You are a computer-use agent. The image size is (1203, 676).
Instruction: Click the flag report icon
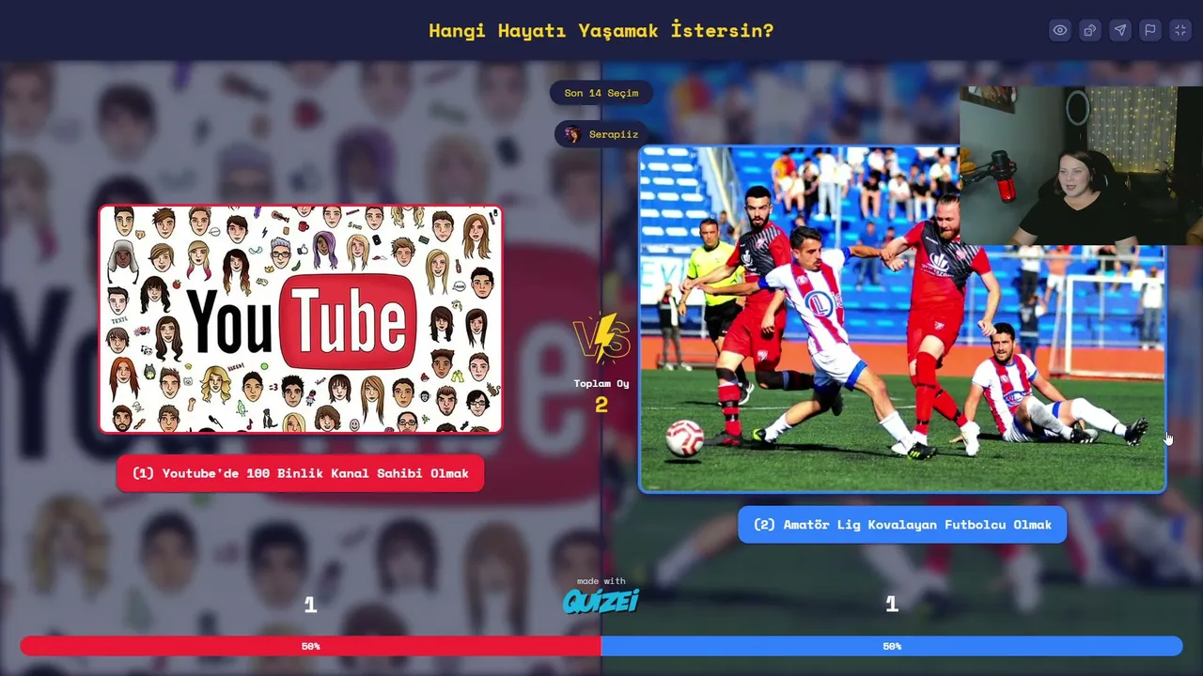pyautogui.click(x=1150, y=30)
